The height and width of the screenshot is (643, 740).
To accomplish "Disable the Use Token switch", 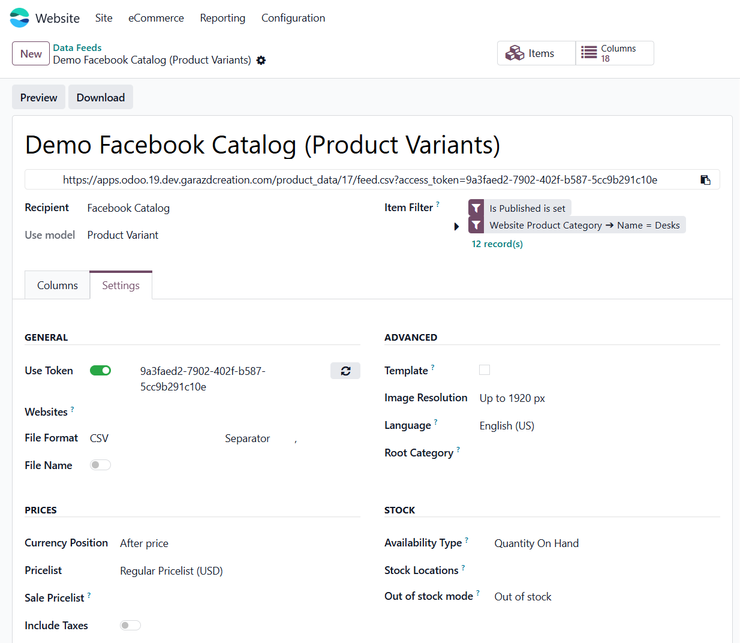I will (101, 371).
